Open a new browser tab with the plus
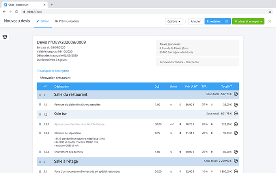This screenshot has width=276, height=173. click(52, 5)
